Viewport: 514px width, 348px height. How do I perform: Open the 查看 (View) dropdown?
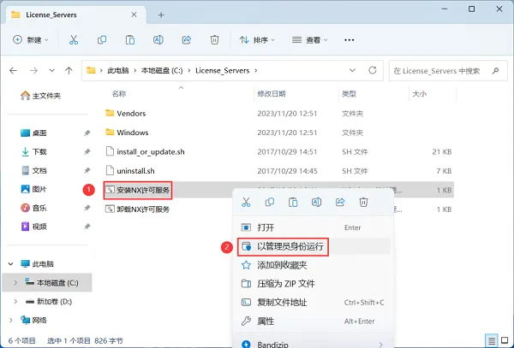310,40
